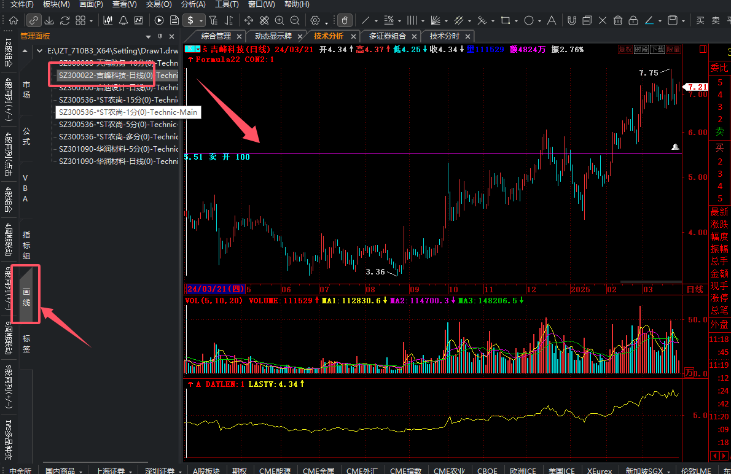Image resolution: width=731 pixels, height=474 pixels.
Task: Select the four-way move arrows tool
Action: pos(249,20)
